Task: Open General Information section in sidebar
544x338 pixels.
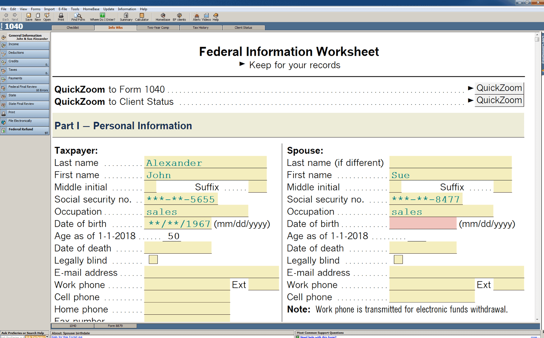Action: coord(25,37)
